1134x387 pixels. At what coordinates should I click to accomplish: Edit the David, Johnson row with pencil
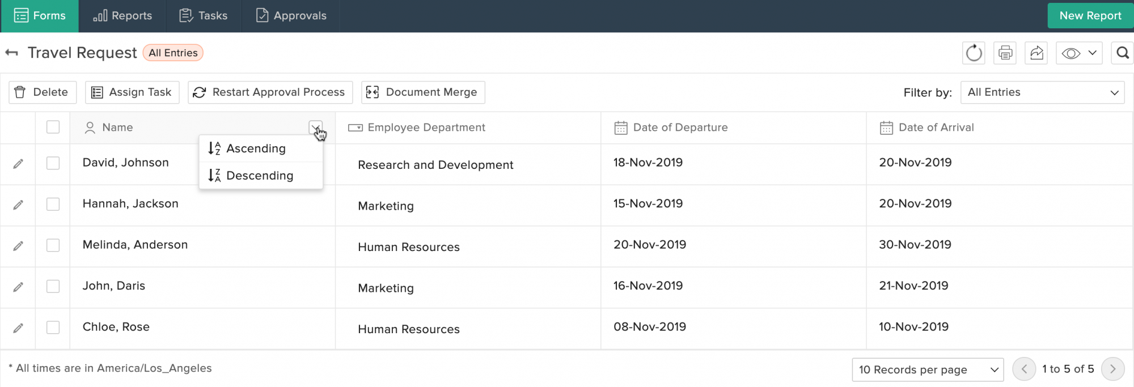click(18, 164)
